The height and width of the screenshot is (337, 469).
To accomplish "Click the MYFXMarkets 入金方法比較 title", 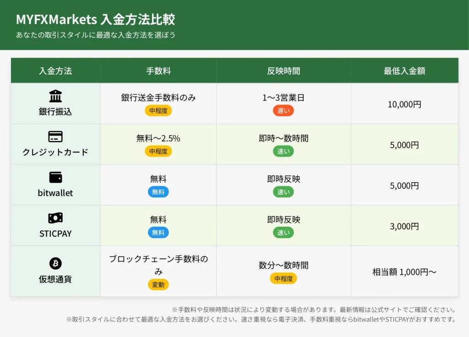I will pos(95,20).
